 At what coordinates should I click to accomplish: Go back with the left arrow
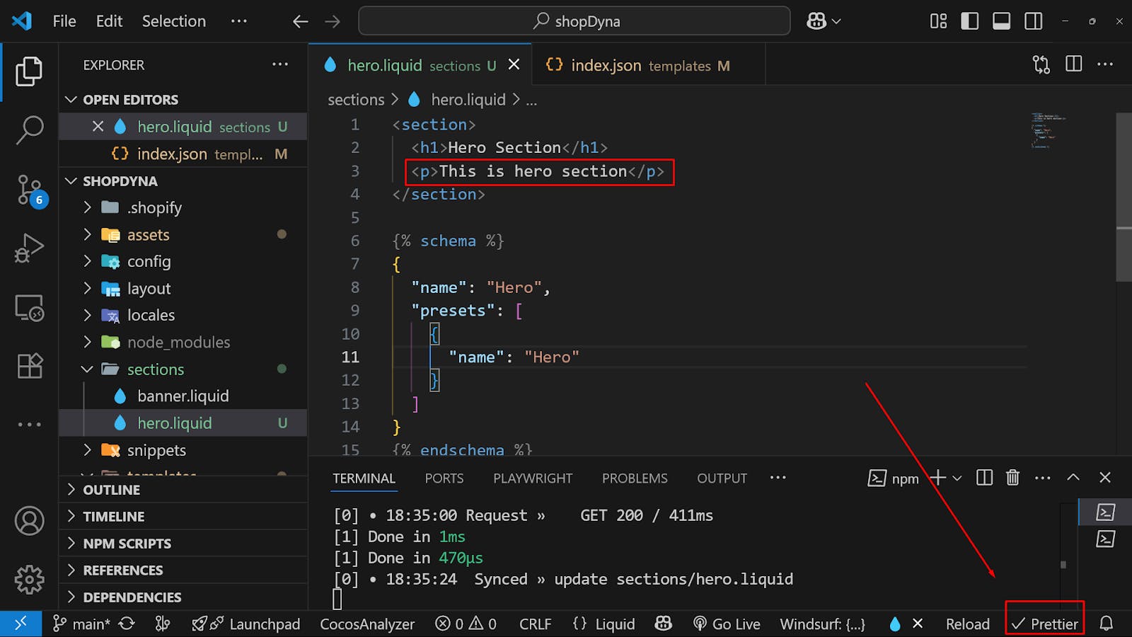[300, 21]
